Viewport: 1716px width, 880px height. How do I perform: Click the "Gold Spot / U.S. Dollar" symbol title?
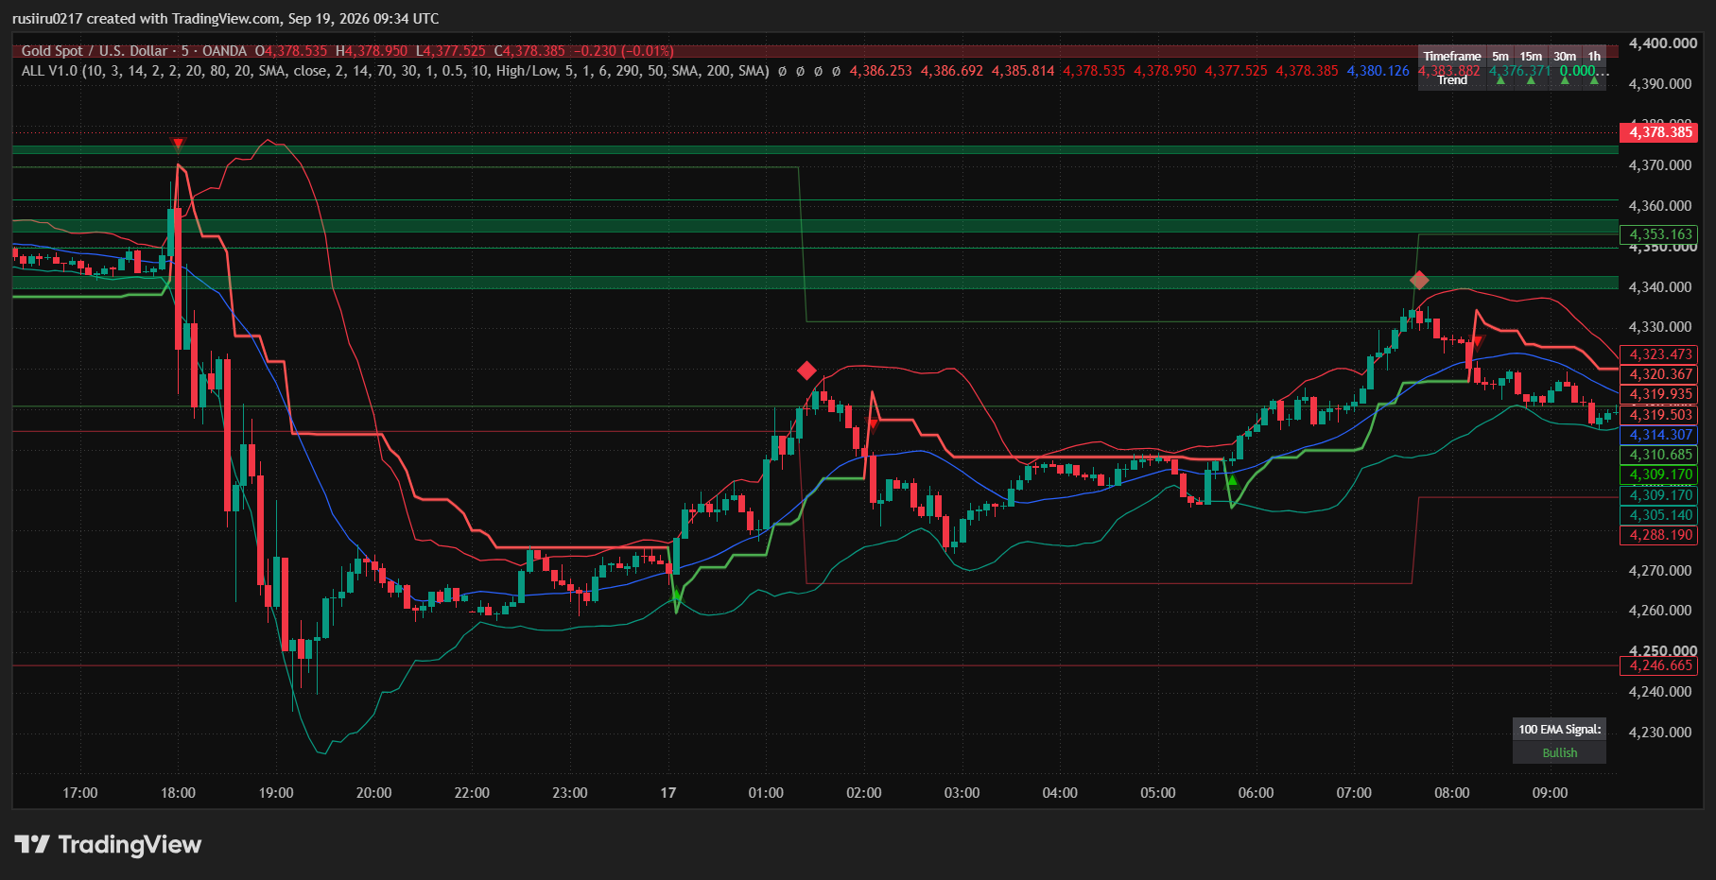click(95, 51)
